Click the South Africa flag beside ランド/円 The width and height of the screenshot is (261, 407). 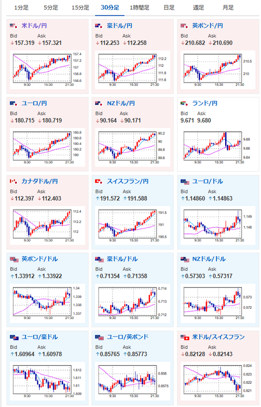pos(184,103)
